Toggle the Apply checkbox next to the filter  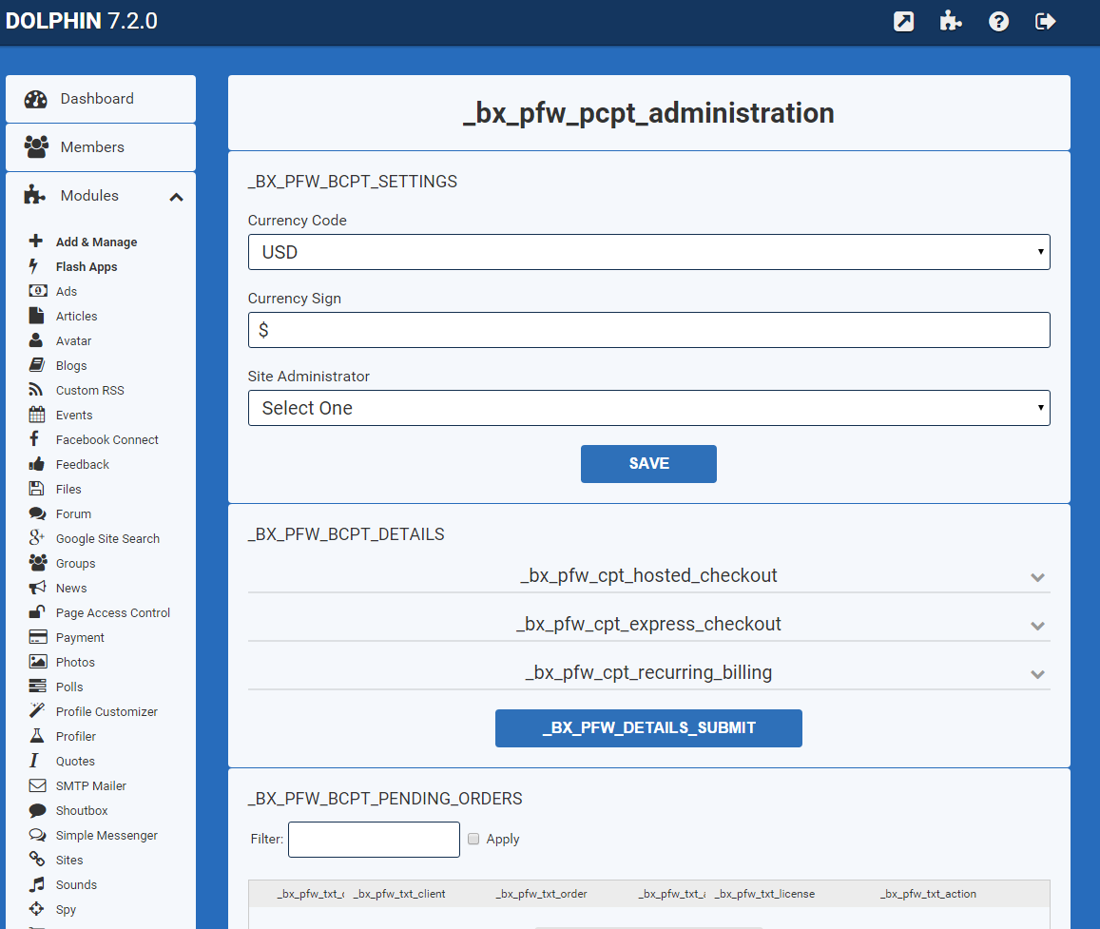tap(473, 839)
